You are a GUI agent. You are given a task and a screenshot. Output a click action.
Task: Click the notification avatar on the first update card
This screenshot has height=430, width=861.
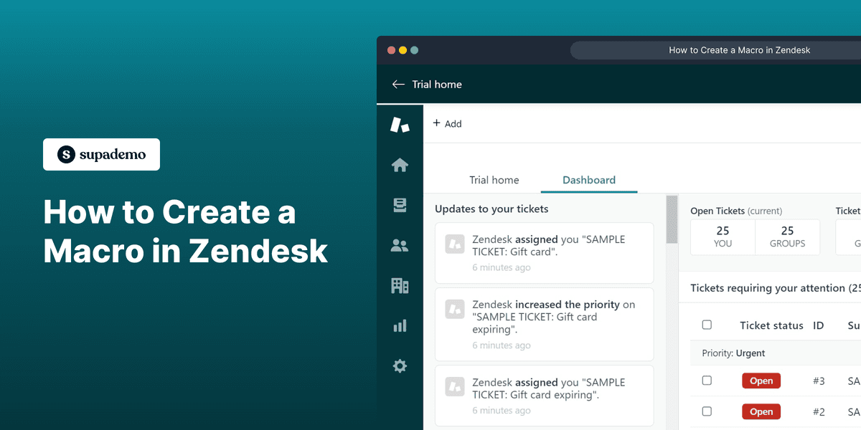(x=455, y=244)
